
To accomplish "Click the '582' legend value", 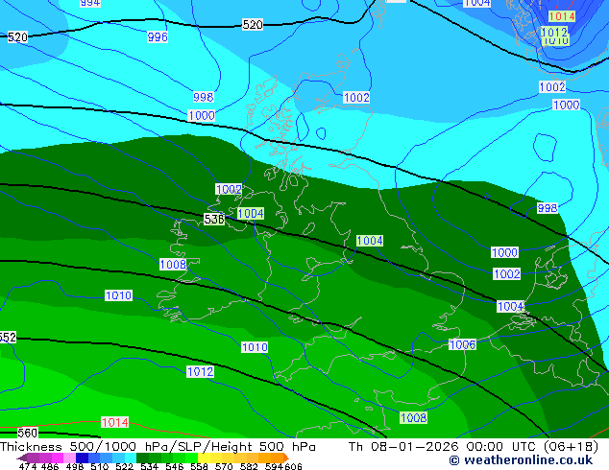I will (249, 466).
